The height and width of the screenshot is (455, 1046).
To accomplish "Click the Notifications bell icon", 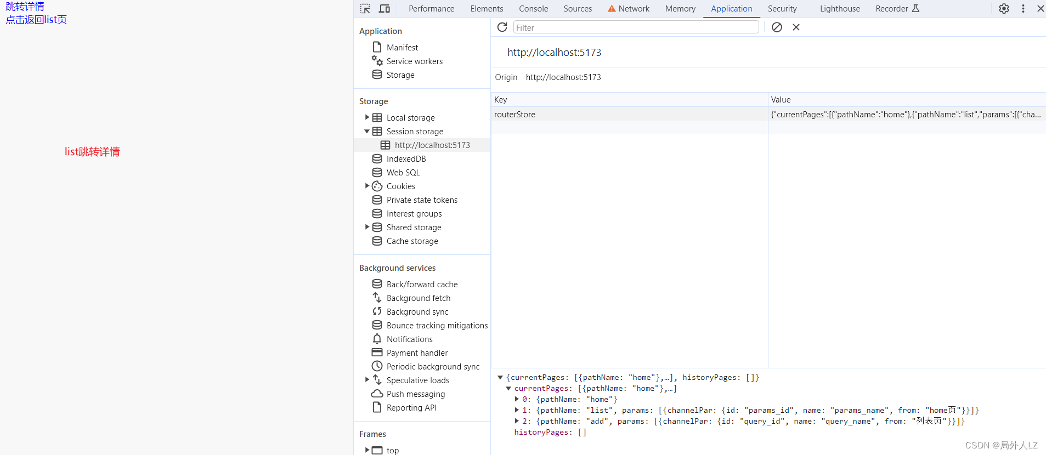I will point(377,339).
